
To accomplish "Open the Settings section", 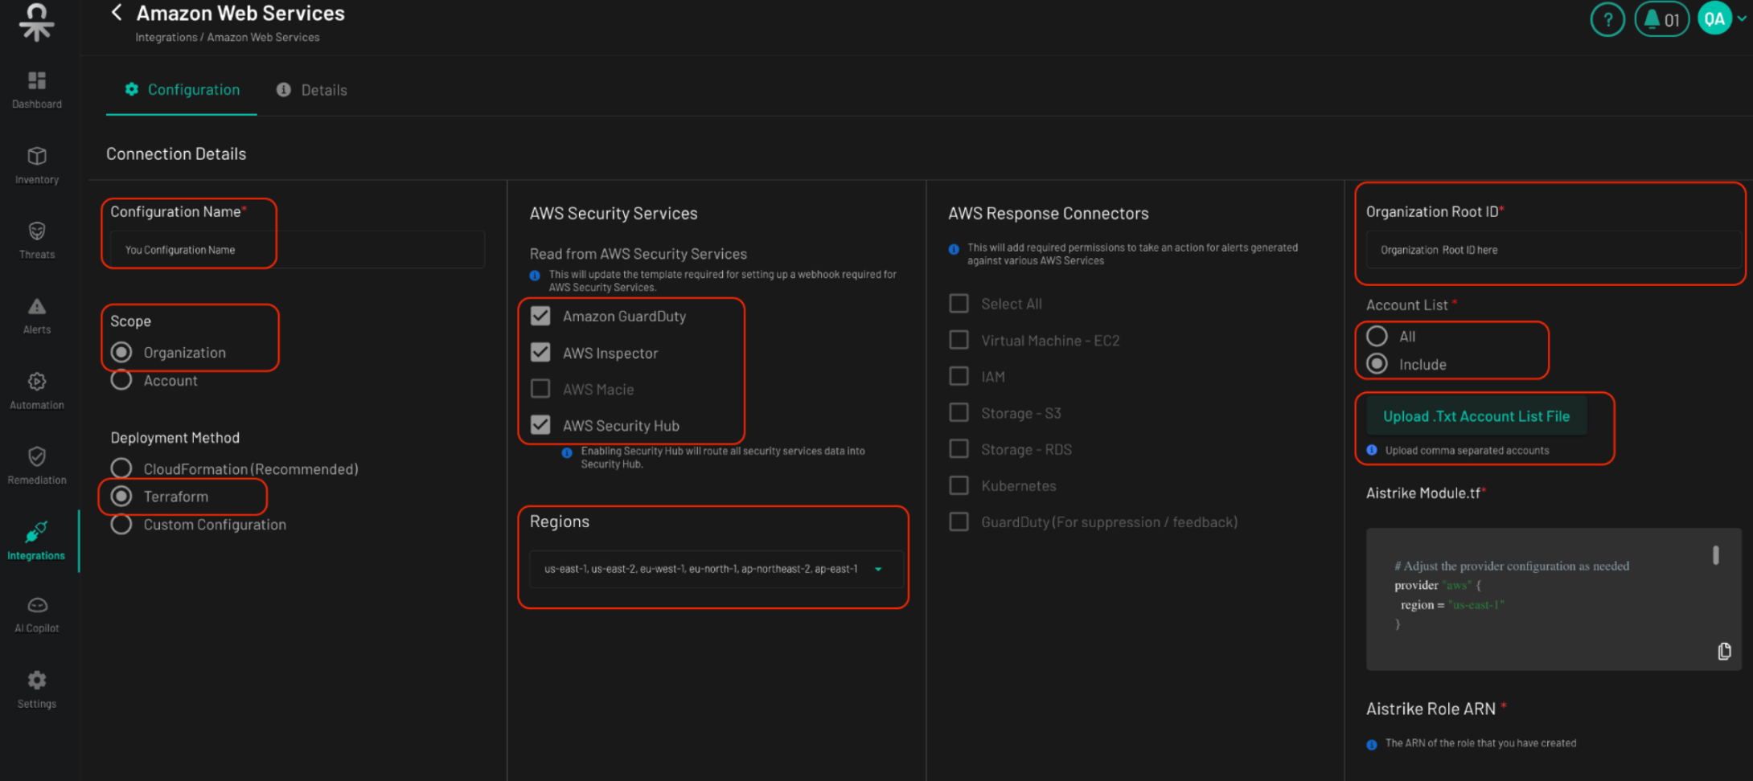I will click(x=37, y=690).
